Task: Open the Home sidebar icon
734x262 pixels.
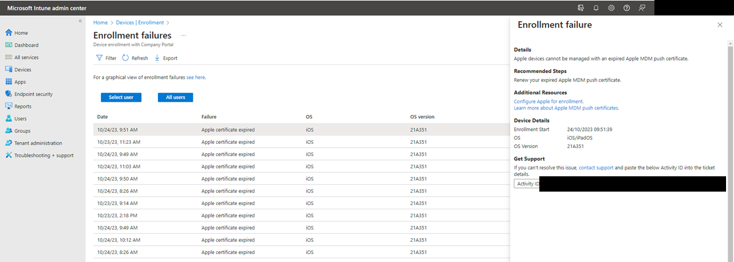Action: (x=9, y=33)
